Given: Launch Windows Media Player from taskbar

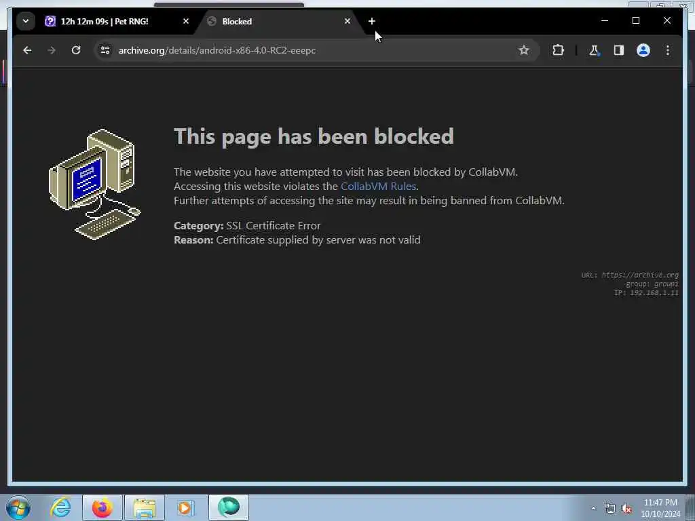Looking at the screenshot, I should [185, 507].
